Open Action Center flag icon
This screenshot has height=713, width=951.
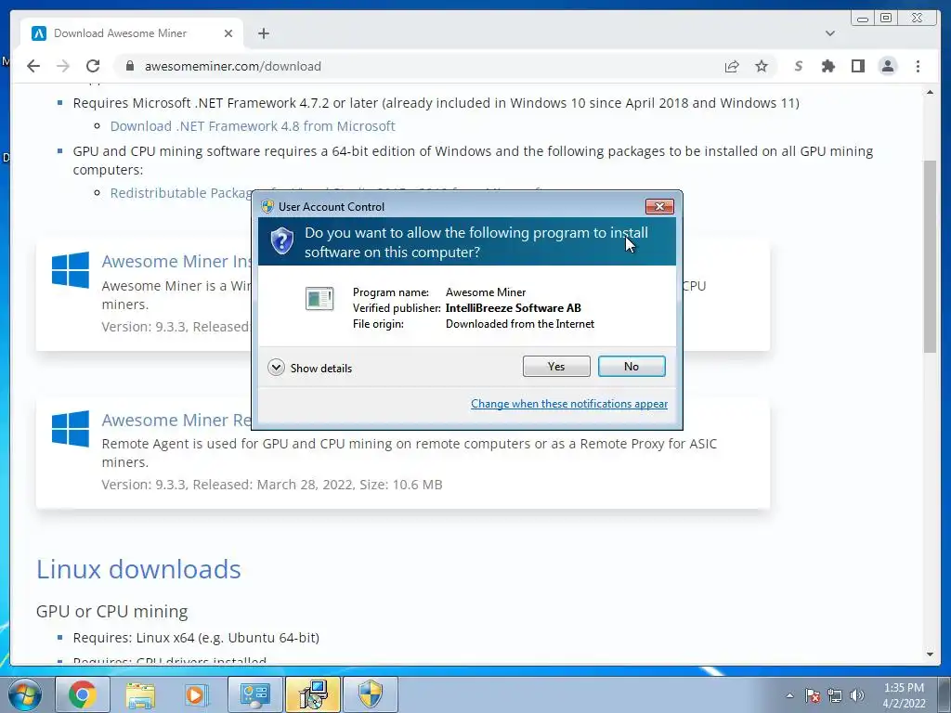[813, 695]
